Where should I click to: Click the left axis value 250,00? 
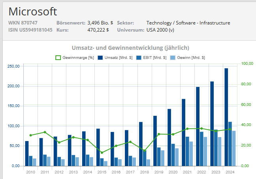[x=13, y=66]
